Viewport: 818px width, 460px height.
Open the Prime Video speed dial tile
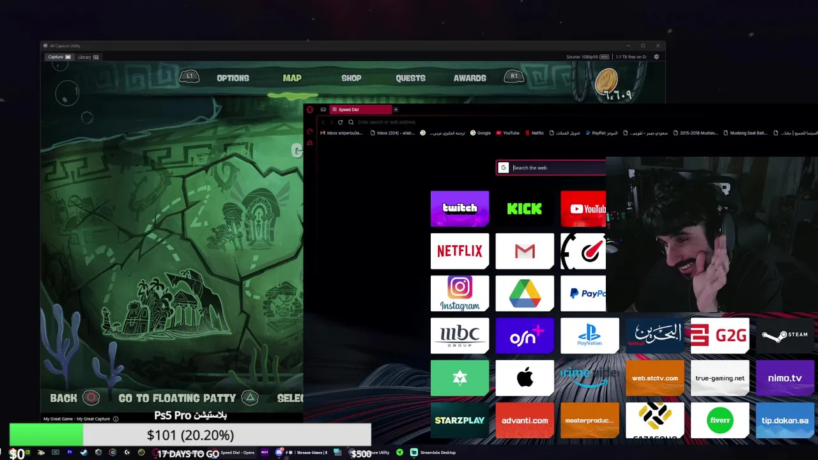click(x=589, y=378)
